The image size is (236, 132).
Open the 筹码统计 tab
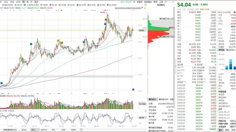(152, 99)
